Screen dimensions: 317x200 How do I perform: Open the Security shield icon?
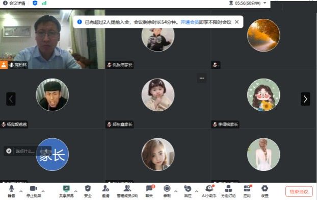pyautogui.click(x=88, y=191)
